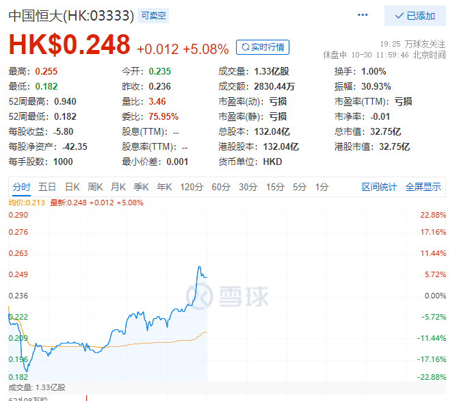Screen dimensions: 457x401
Task: Click the 最低 value 0.182
Action: [47, 86]
